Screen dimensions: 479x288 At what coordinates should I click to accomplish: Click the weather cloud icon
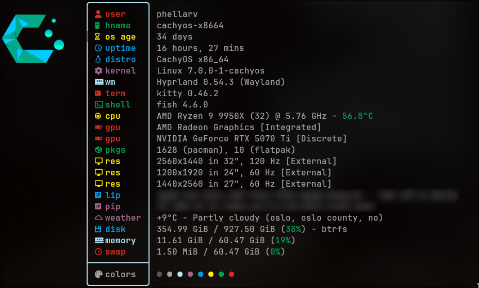coord(98,218)
